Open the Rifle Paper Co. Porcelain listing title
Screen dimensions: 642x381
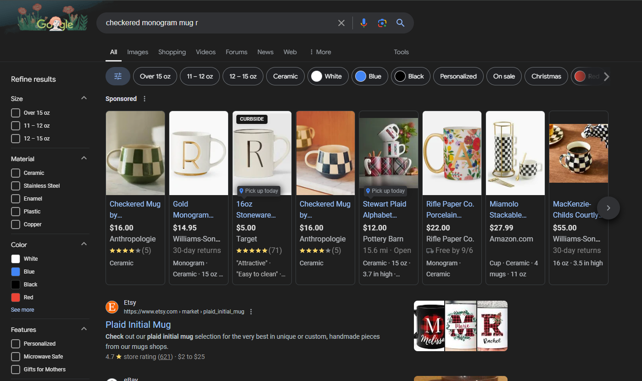[450, 209]
